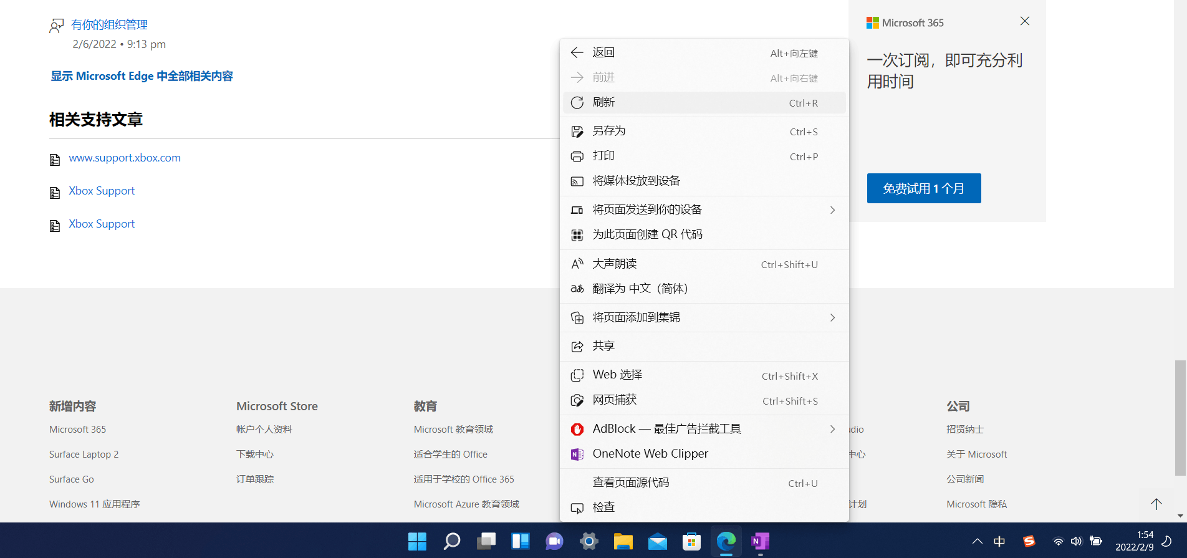Image resolution: width=1187 pixels, height=558 pixels.
Task: Click the save-as icon beside 另存为
Action: pos(577,132)
